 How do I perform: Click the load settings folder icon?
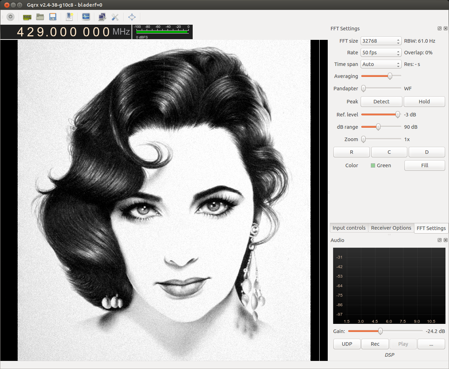[40, 17]
